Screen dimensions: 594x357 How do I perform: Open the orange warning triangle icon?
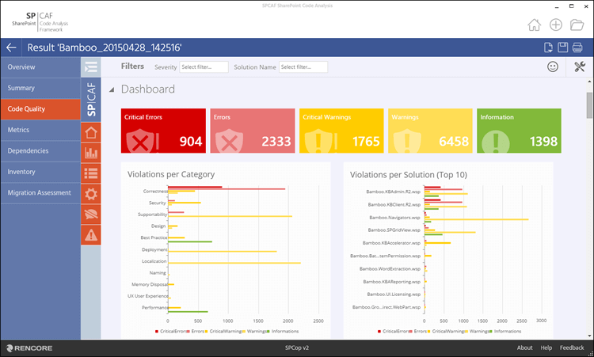point(91,235)
